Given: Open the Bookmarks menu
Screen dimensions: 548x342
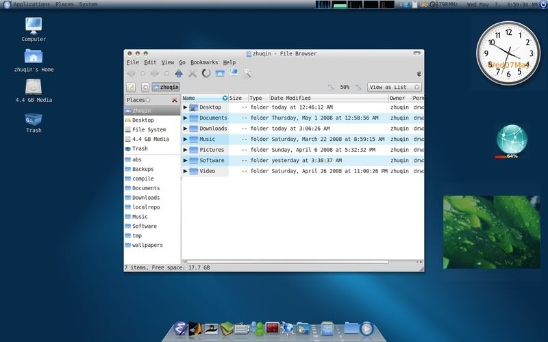Looking at the screenshot, I should (x=204, y=62).
